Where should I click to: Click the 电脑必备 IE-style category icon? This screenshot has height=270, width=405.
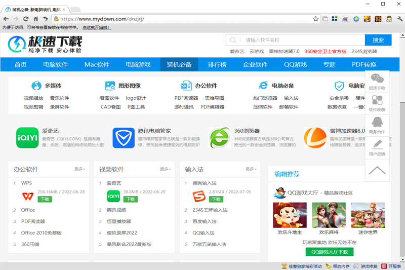263,85
